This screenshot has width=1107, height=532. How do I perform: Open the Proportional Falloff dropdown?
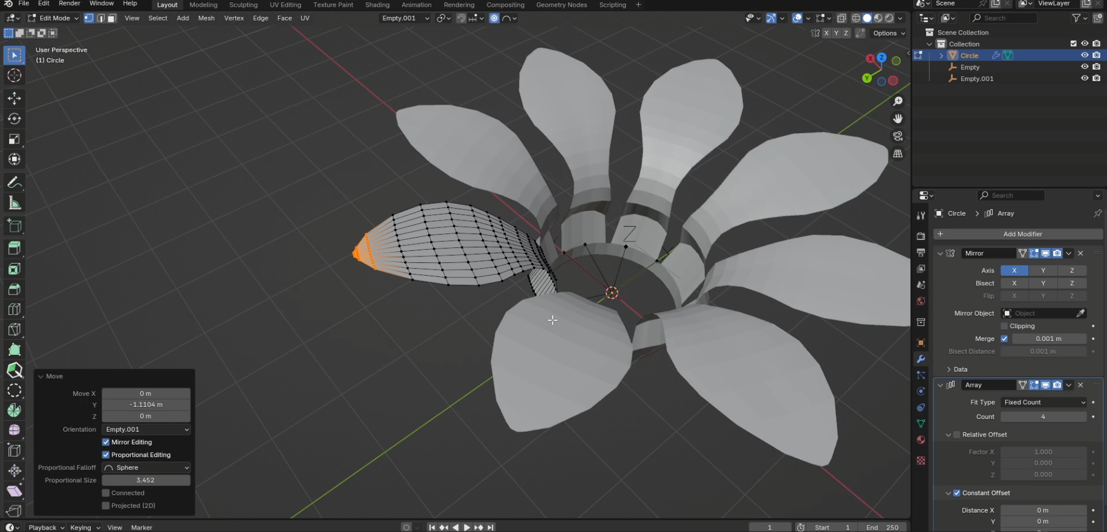[x=146, y=467]
